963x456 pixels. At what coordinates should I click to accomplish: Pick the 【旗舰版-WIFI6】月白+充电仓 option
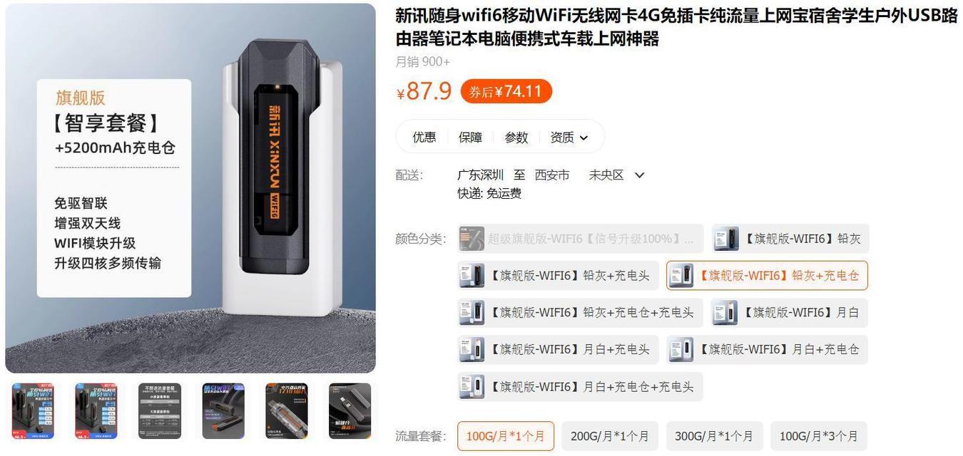click(768, 349)
